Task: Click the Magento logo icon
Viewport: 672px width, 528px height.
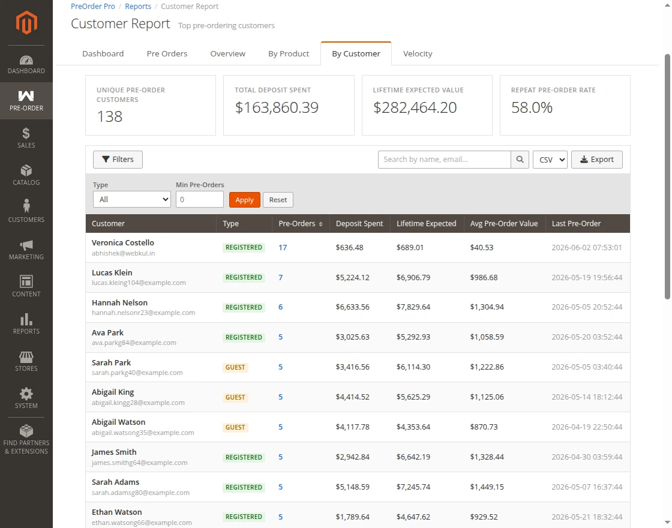Action: pos(26,22)
